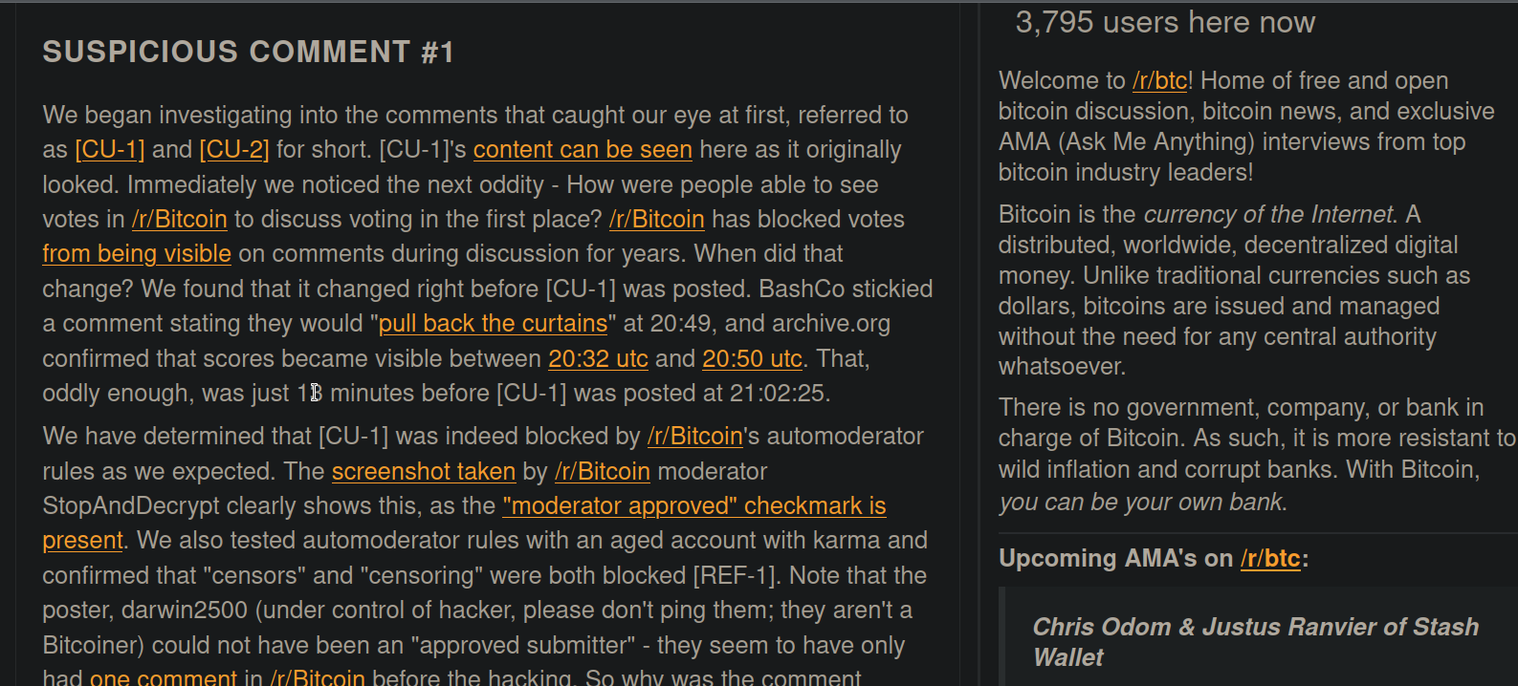Open the [CU-2] reference link

coord(233,150)
